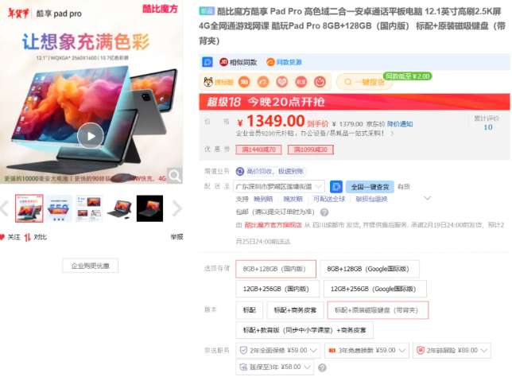Click the magnifier zoom icon on product image
This screenshot has width=512, height=377.
[x=175, y=176]
